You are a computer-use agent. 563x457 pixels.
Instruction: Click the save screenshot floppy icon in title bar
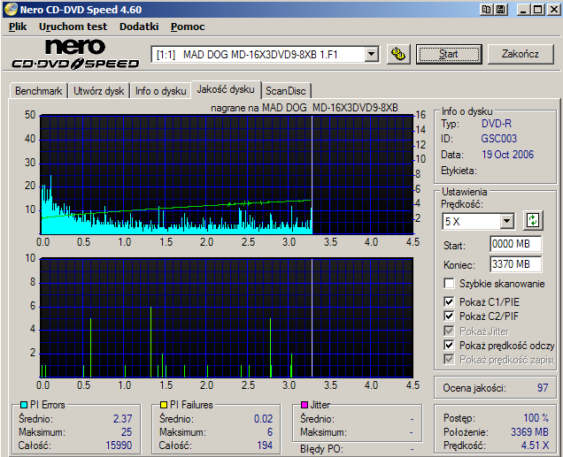point(500,10)
